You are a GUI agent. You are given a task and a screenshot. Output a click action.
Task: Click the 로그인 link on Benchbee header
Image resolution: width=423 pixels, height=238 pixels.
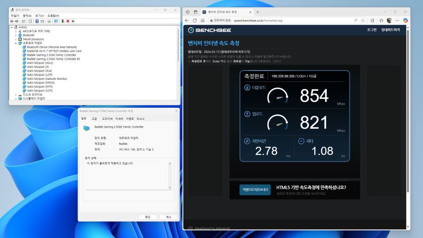[x=371, y=30]
